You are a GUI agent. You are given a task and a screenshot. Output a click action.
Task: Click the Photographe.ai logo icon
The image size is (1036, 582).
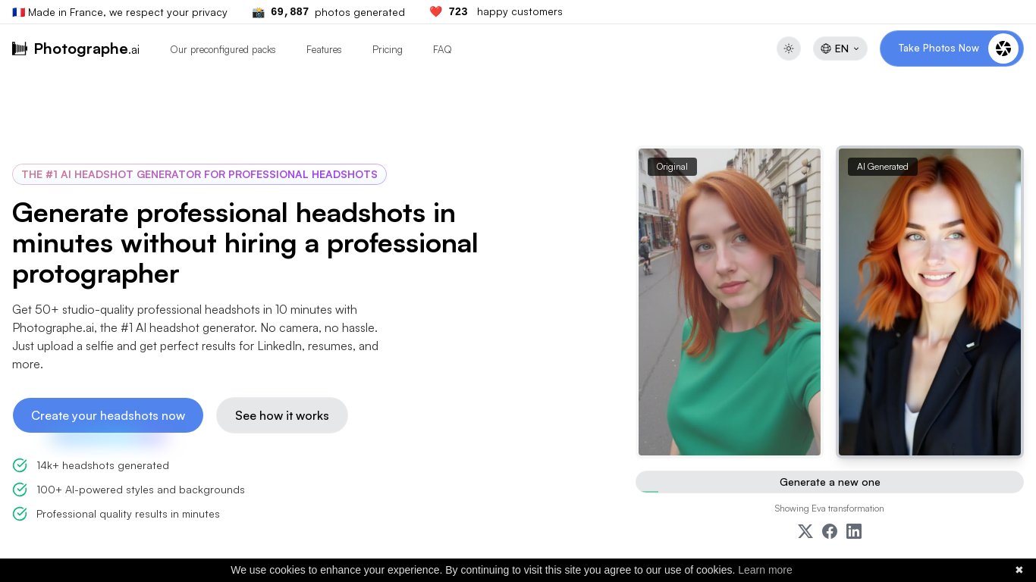point(20,48)
